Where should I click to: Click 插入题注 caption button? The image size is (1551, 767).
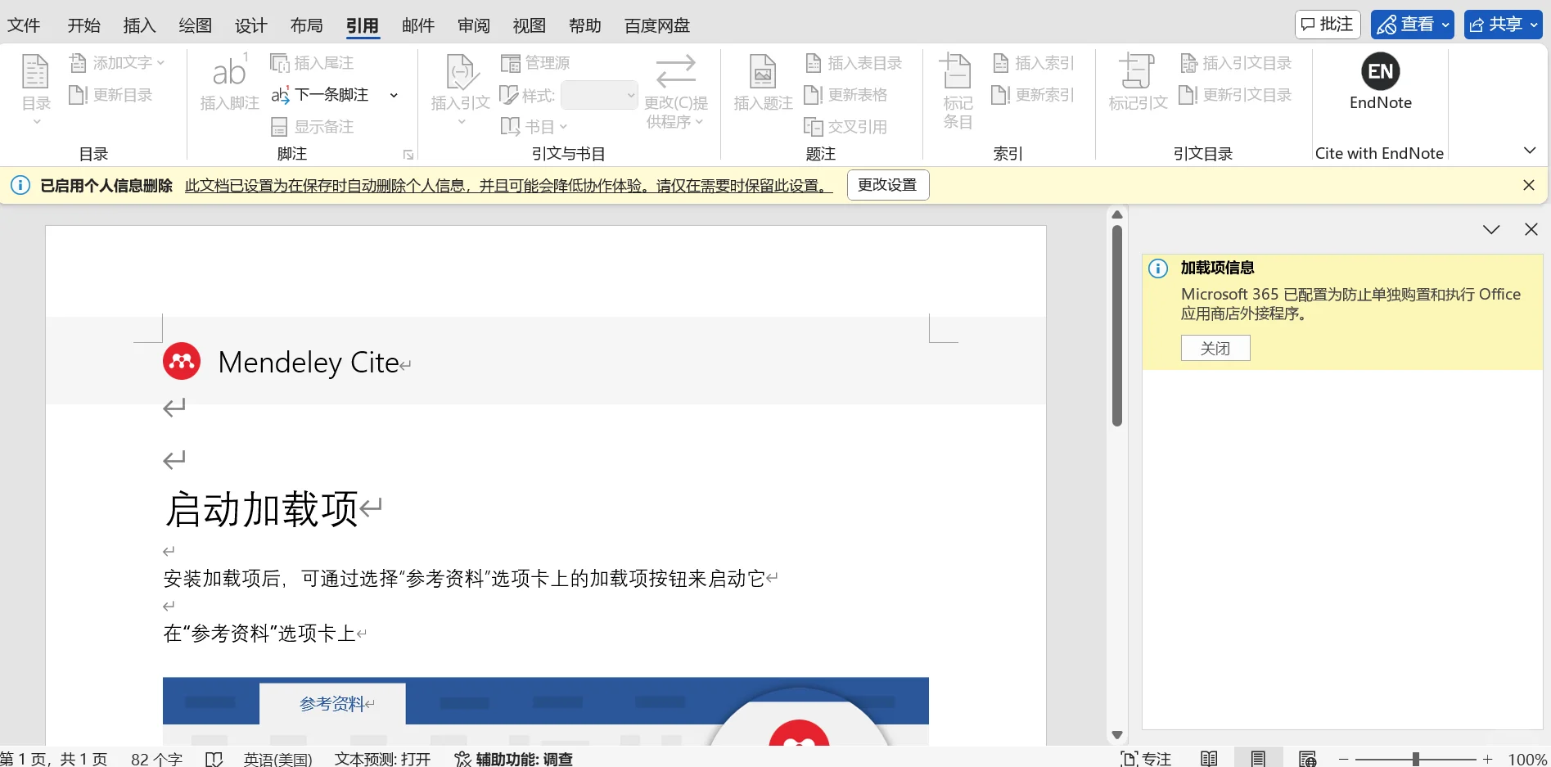point(763,82)
